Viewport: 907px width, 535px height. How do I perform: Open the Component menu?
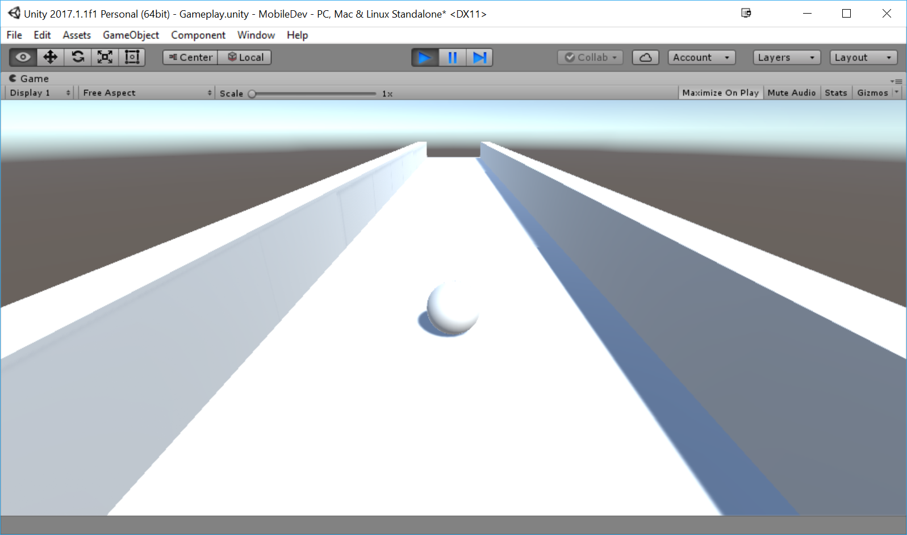(198, 35)
